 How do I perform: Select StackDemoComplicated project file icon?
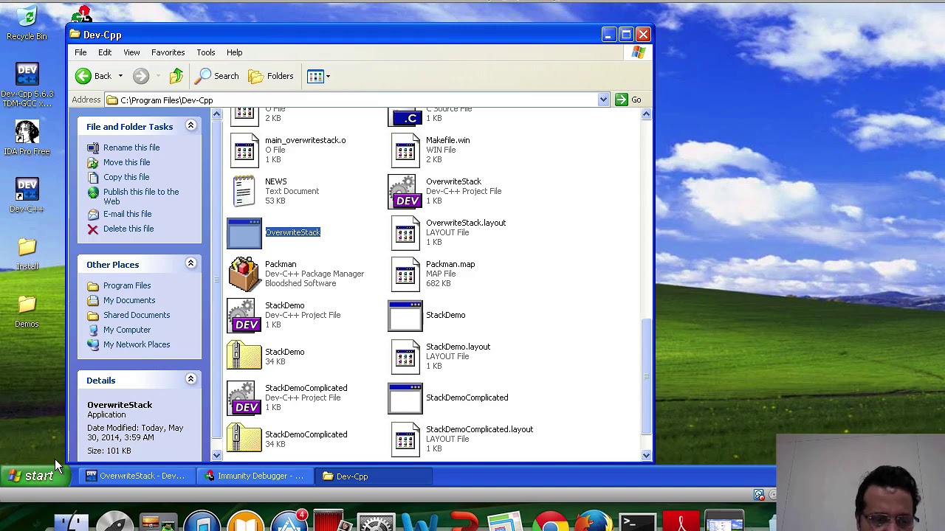tap(244, 398)
